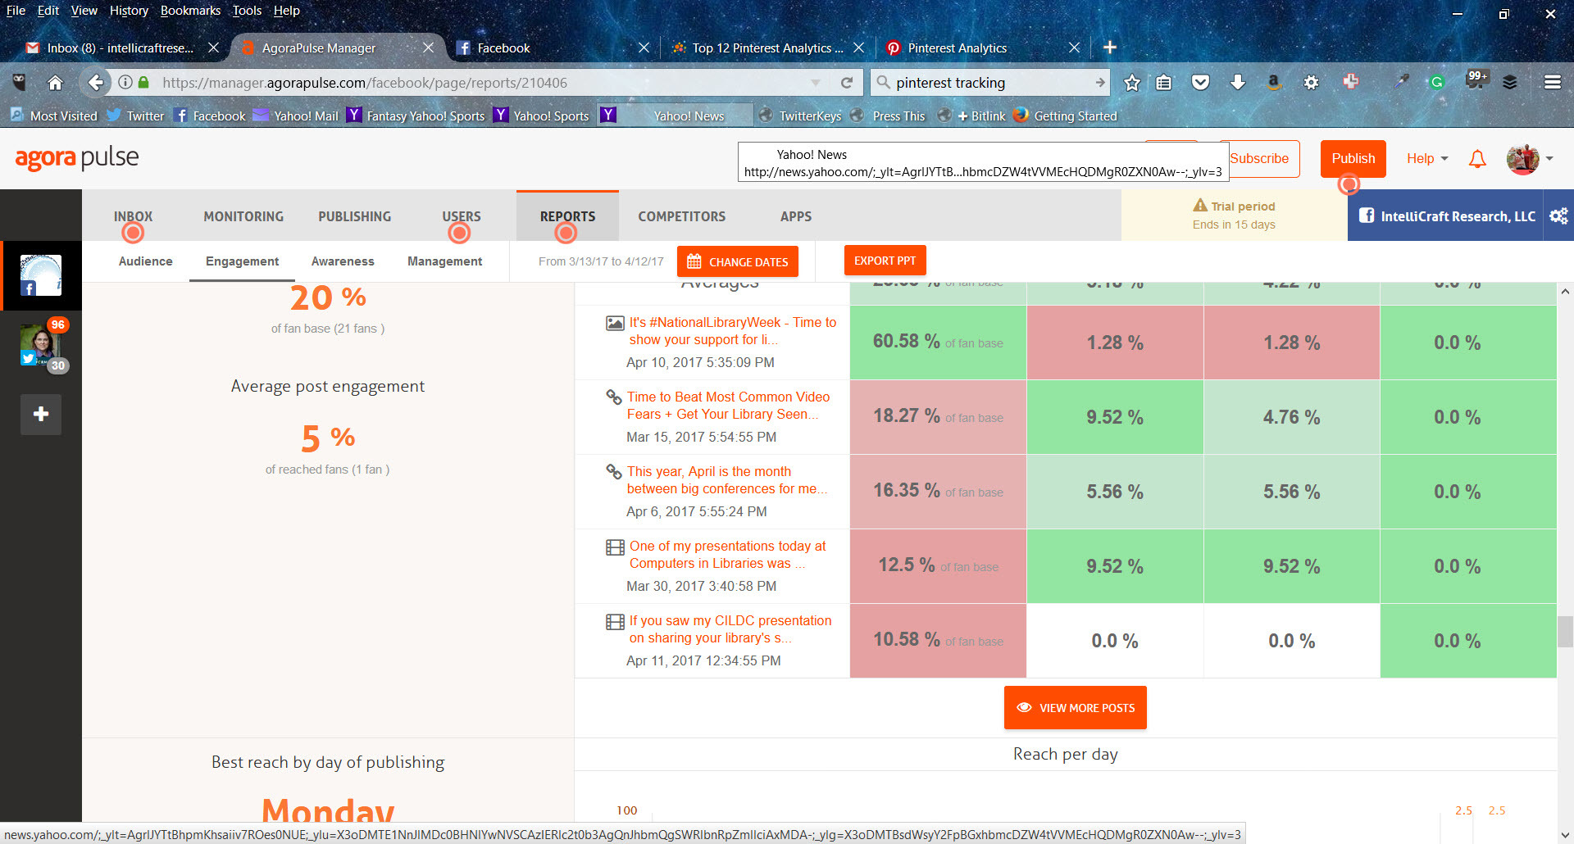Click the EXPORT PPT button
Image resolution: width=1574 pixels, height=844 pixels.
pyautogui.click(x=885, y=261)
